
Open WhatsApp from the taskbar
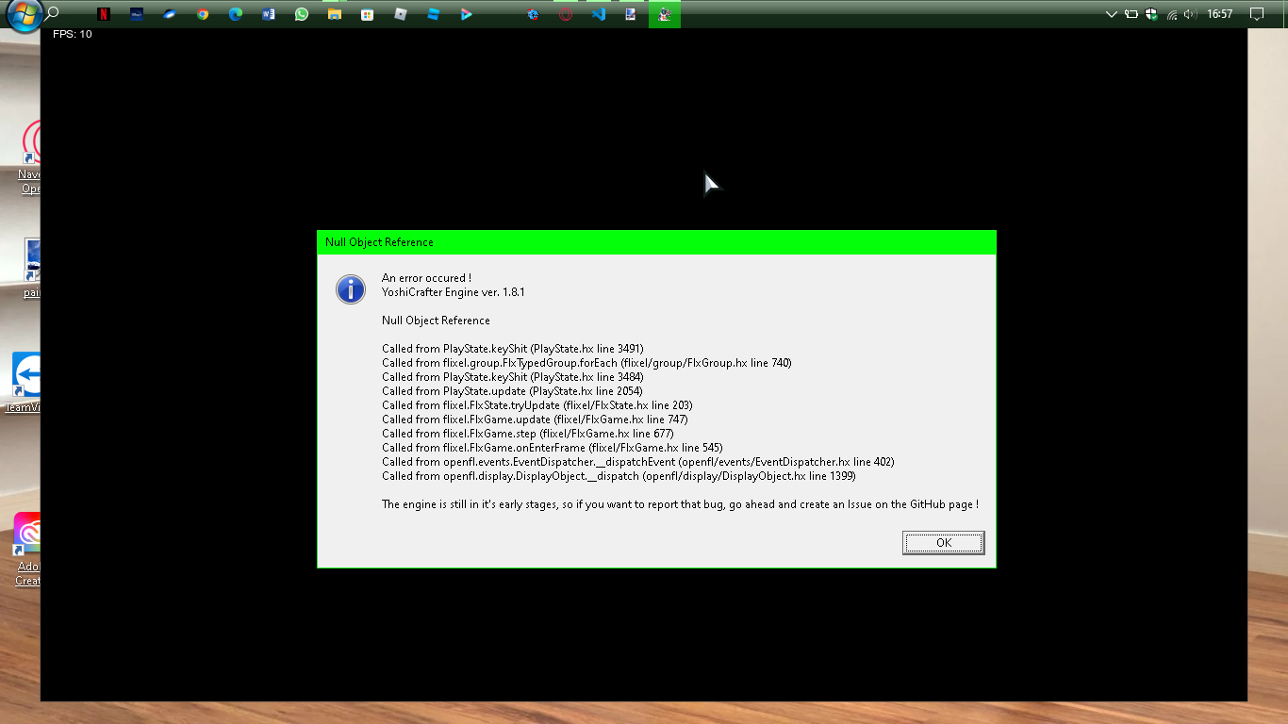click(x=302, y=14)
